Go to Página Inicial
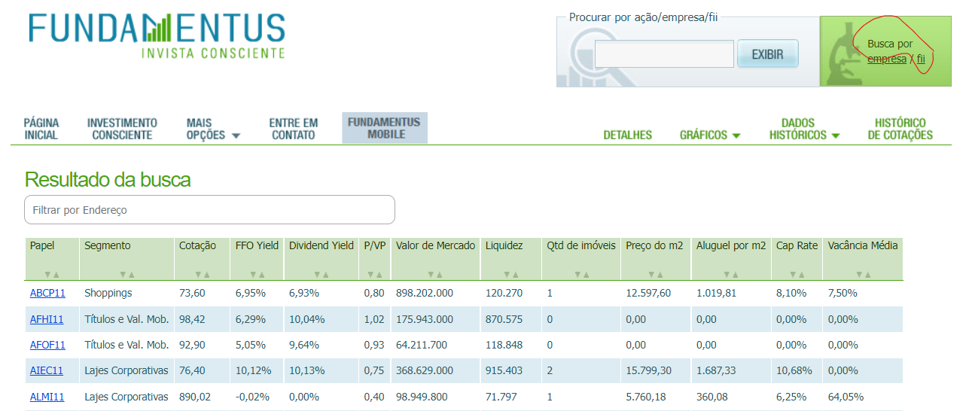Viewport: 972px width, 411px height. [x=41, y=129]
